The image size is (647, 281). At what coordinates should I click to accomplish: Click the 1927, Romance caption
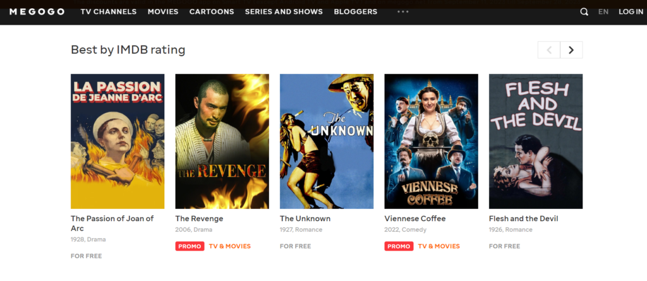coord(301,230)
